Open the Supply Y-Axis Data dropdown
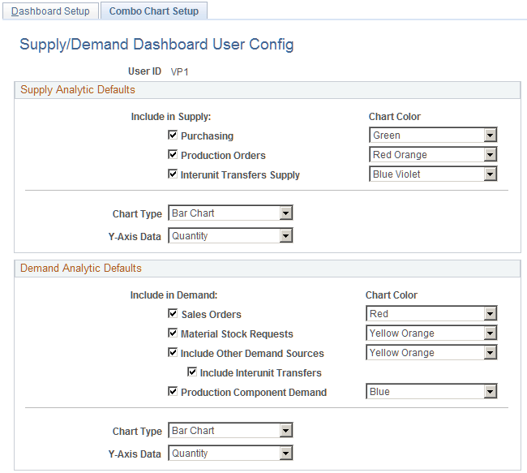Screen dimensions: 527x473 tap(230, 236)
